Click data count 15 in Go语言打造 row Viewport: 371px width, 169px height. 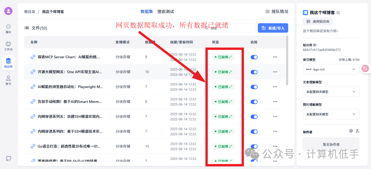point(147,146)
